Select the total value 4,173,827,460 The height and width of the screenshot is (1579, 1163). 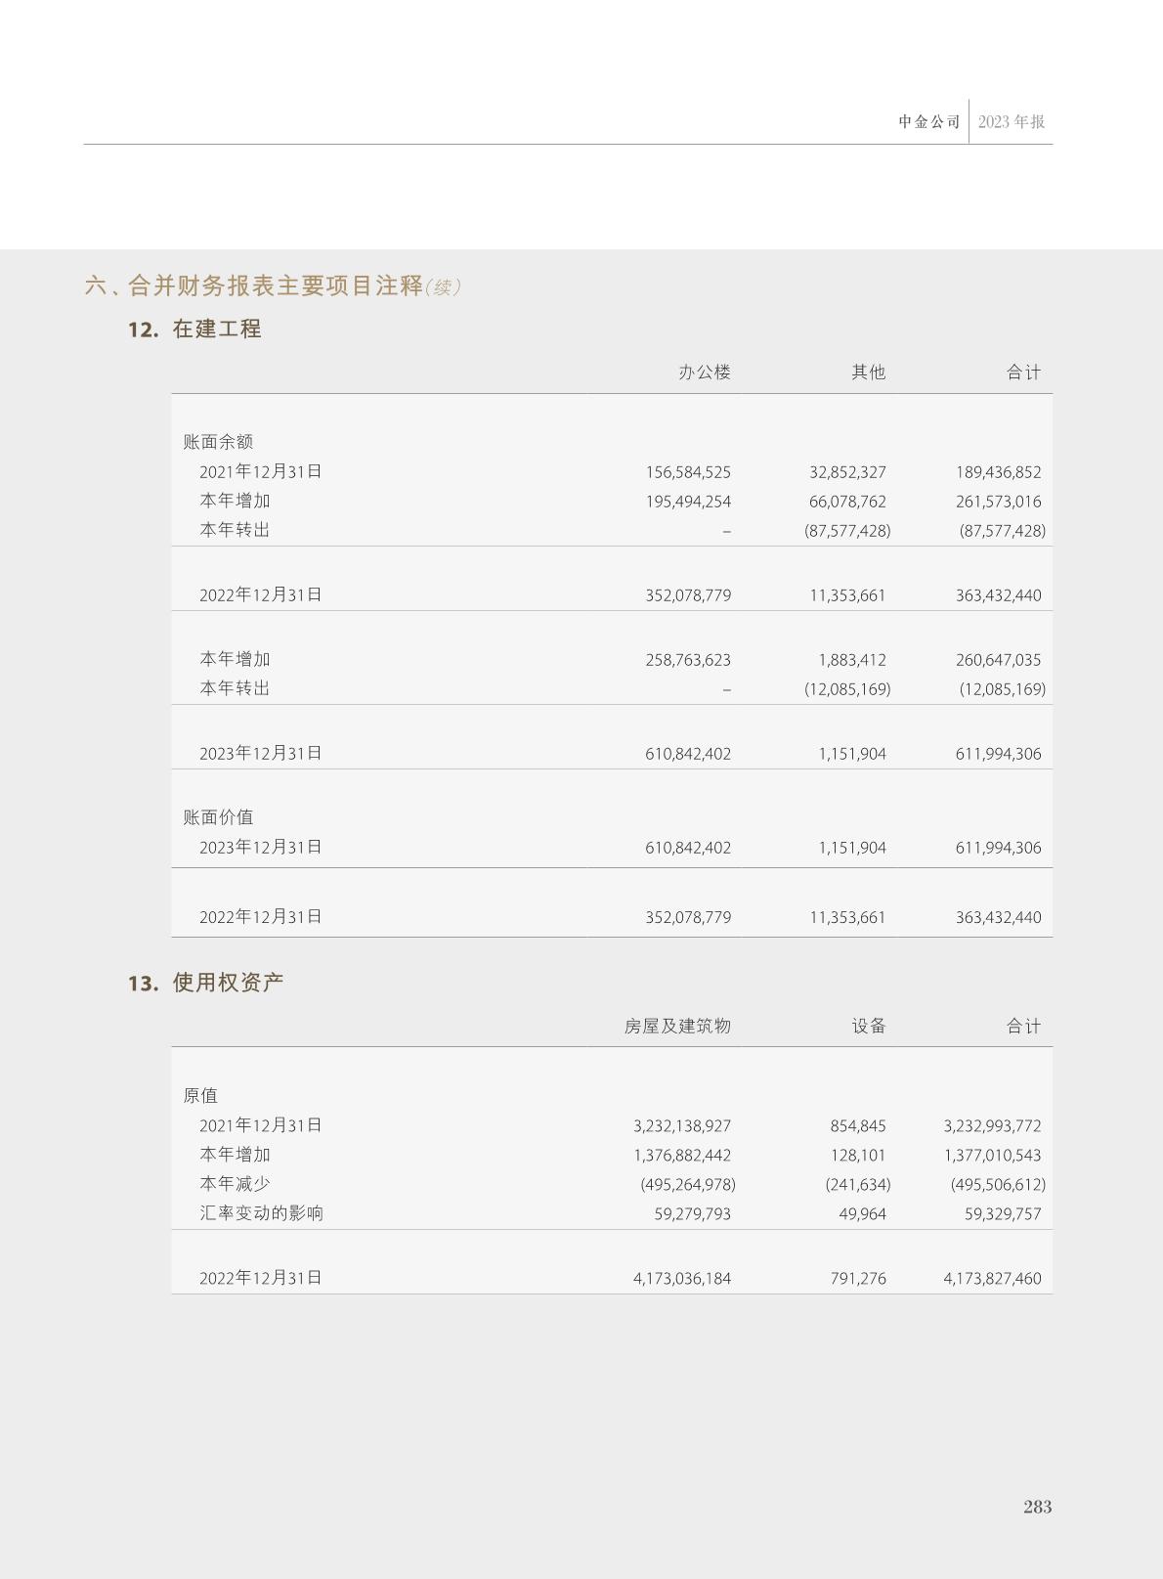click(x=992, y=1279)
